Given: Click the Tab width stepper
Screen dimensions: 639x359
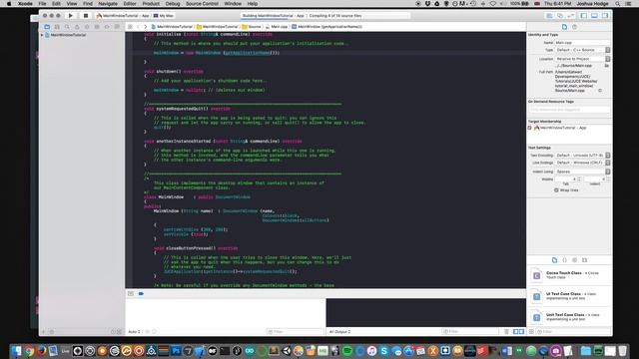Looking at the screenshot, I should (x=579, y=179).
